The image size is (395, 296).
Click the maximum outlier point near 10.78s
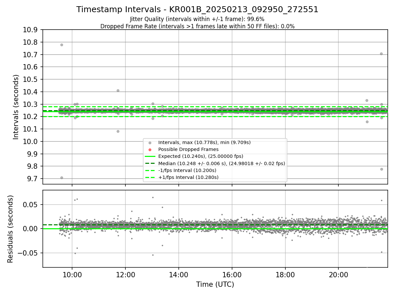pyautogui.click(x=62, y=45)
